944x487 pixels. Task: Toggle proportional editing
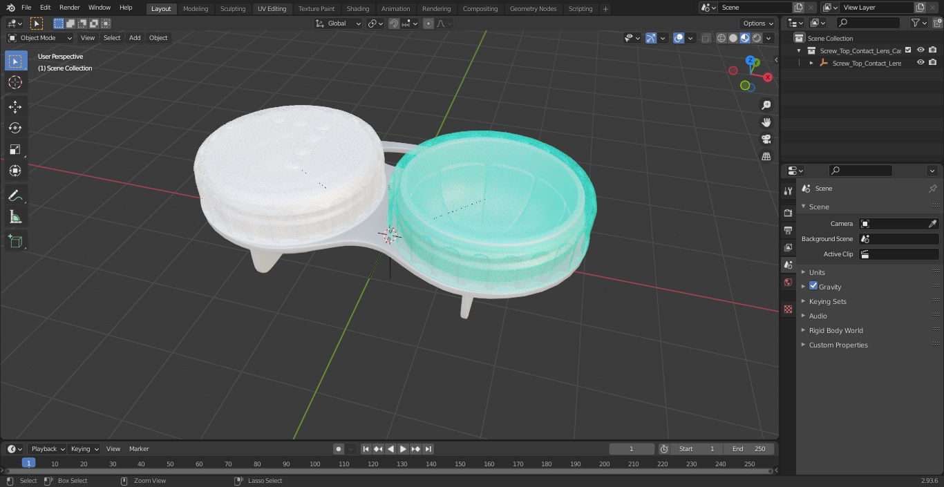428,23
